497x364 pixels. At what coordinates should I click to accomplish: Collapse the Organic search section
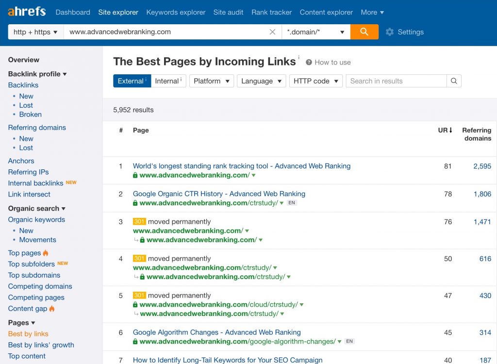pos(37,208)
